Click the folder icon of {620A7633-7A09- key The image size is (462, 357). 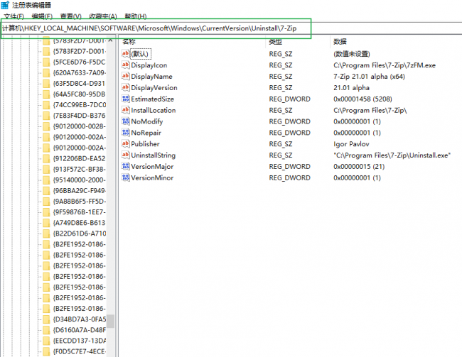click(46, 72)
